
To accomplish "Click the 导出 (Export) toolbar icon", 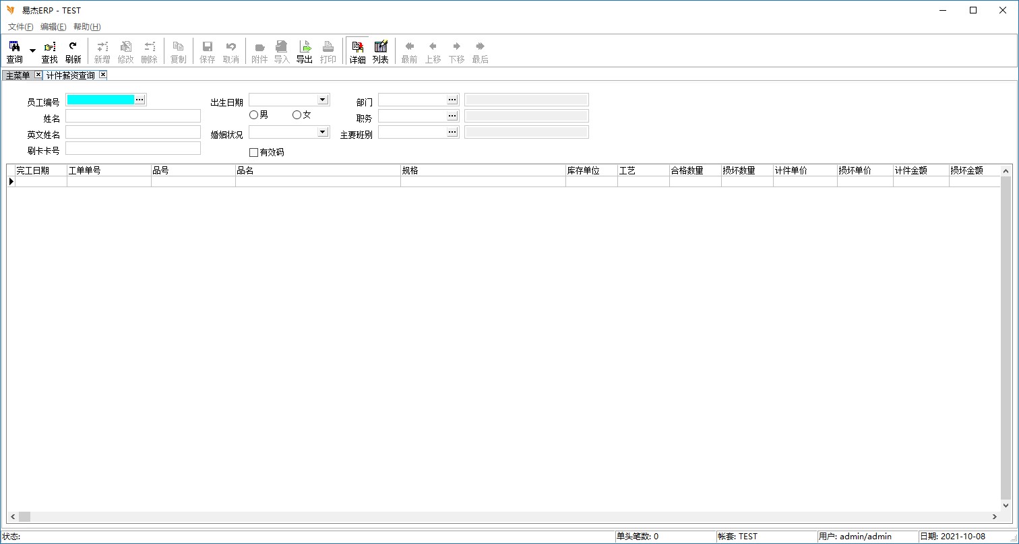I will pos(305,52).
